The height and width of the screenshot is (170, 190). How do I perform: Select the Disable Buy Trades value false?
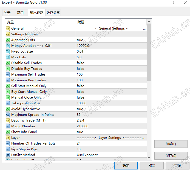pos(80,69)
